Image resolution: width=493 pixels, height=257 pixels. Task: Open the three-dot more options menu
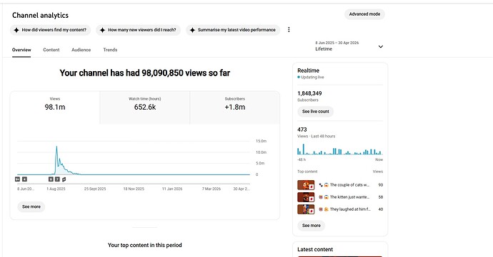(x=289, y=29)
